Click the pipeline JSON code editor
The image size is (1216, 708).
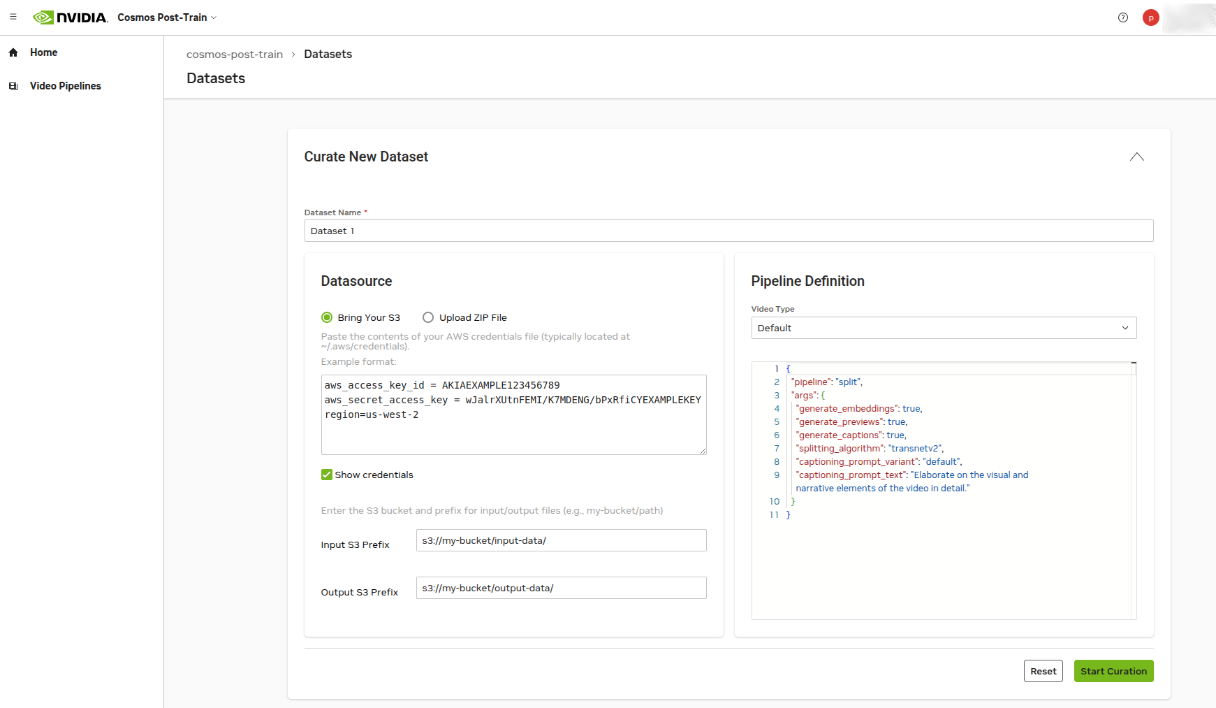944,490
